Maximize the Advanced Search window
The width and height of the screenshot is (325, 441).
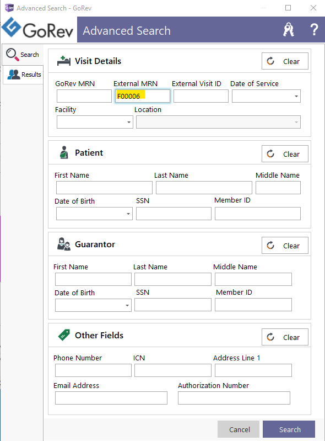288,8
